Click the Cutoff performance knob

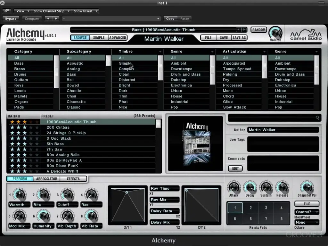67,194
